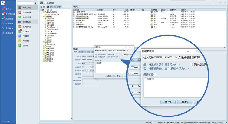Tick the 保持检出状态 checkbox in the small dialog

coord(122,54)
